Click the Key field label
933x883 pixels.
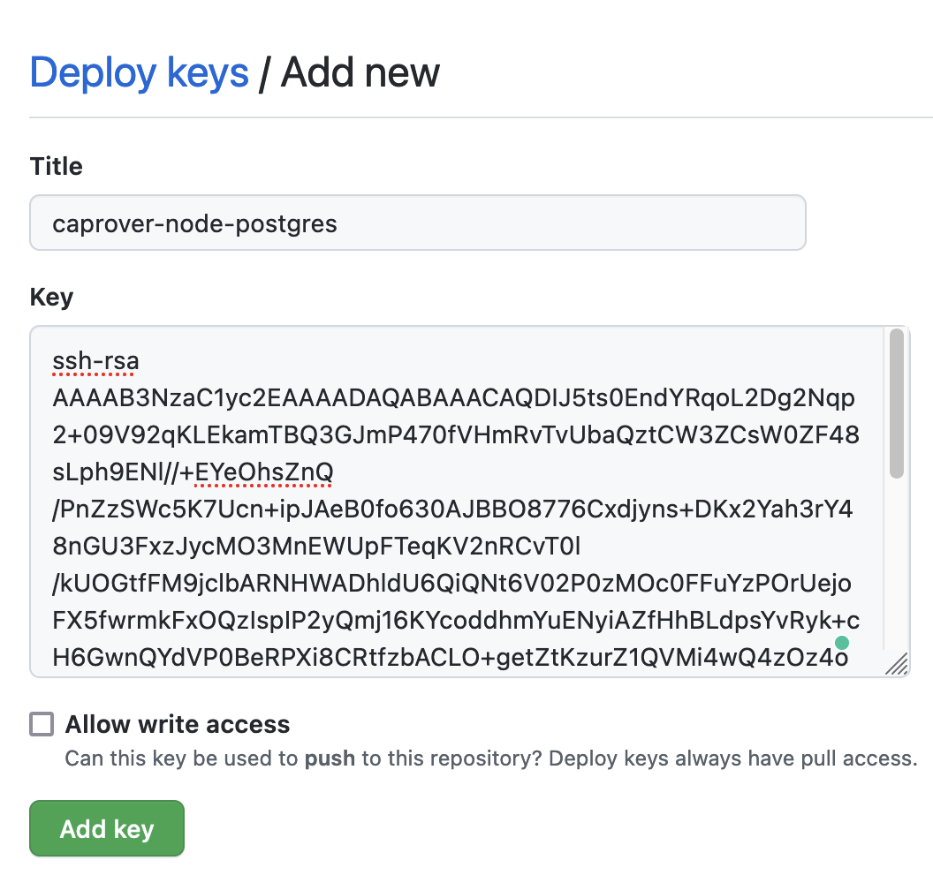click(50, 297)
